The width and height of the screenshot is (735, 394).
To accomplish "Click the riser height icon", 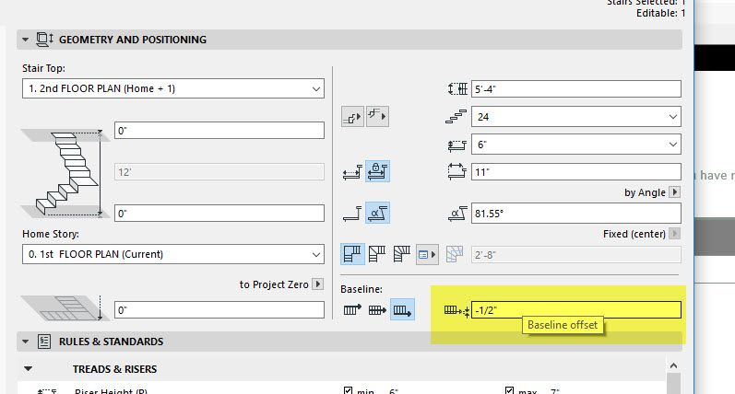I will pyautogui.click(x=457, y=145).
